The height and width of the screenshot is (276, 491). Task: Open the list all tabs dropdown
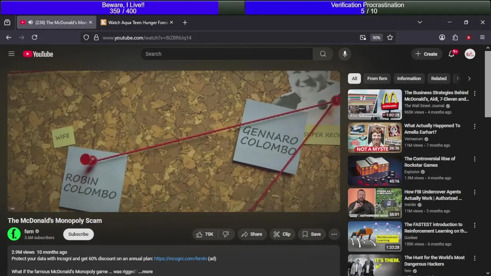420,23
